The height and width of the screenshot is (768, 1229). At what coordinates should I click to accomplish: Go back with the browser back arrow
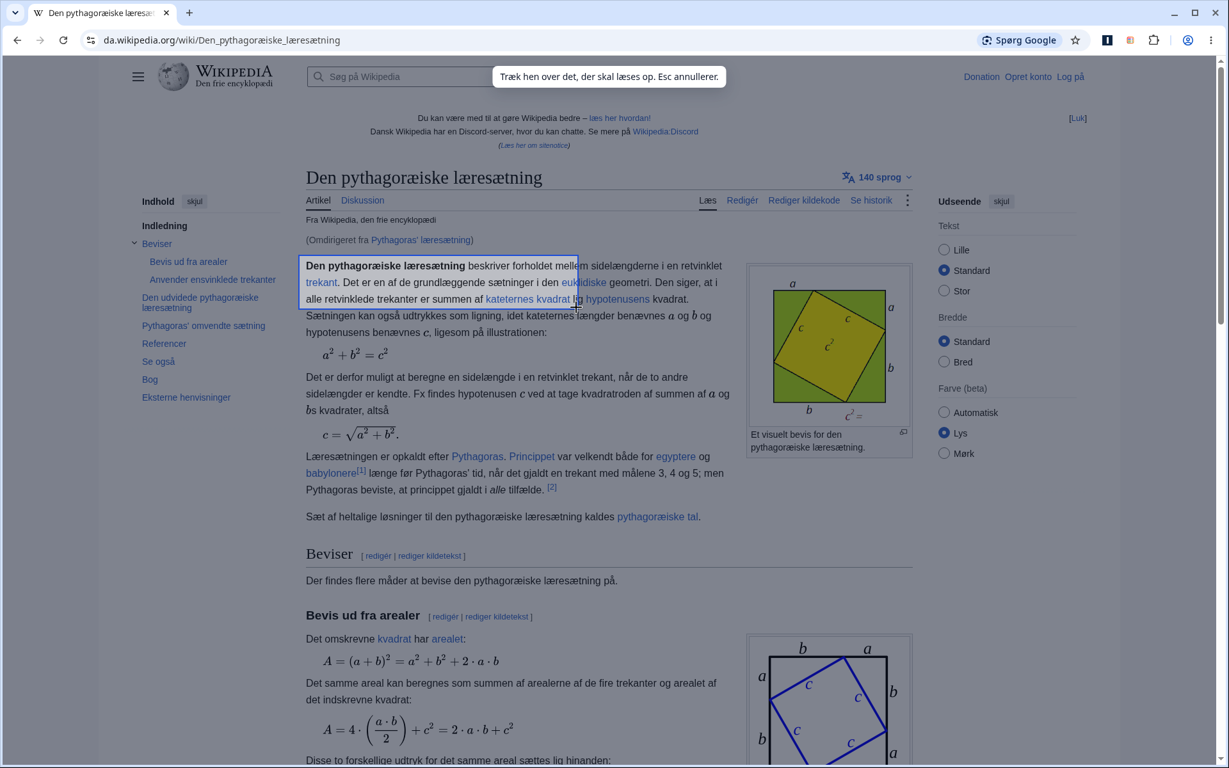coord(17,40)
